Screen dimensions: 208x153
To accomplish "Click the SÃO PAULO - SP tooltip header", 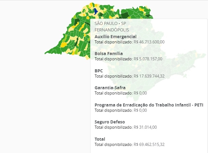I will (x=110, y=23).
